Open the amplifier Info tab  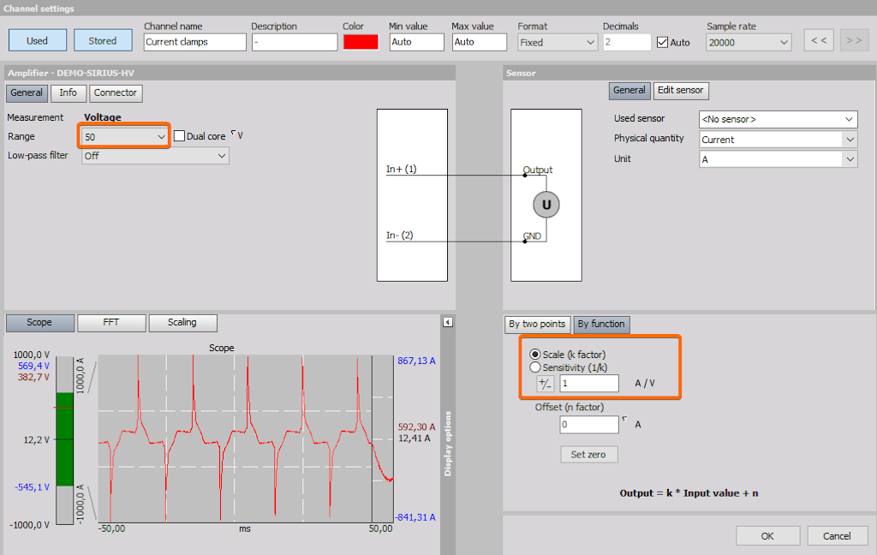coord(69,92)
